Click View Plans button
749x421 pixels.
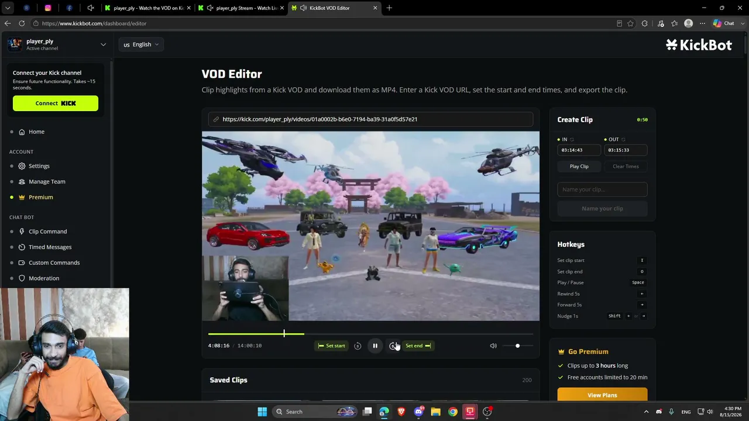(602, 395)
